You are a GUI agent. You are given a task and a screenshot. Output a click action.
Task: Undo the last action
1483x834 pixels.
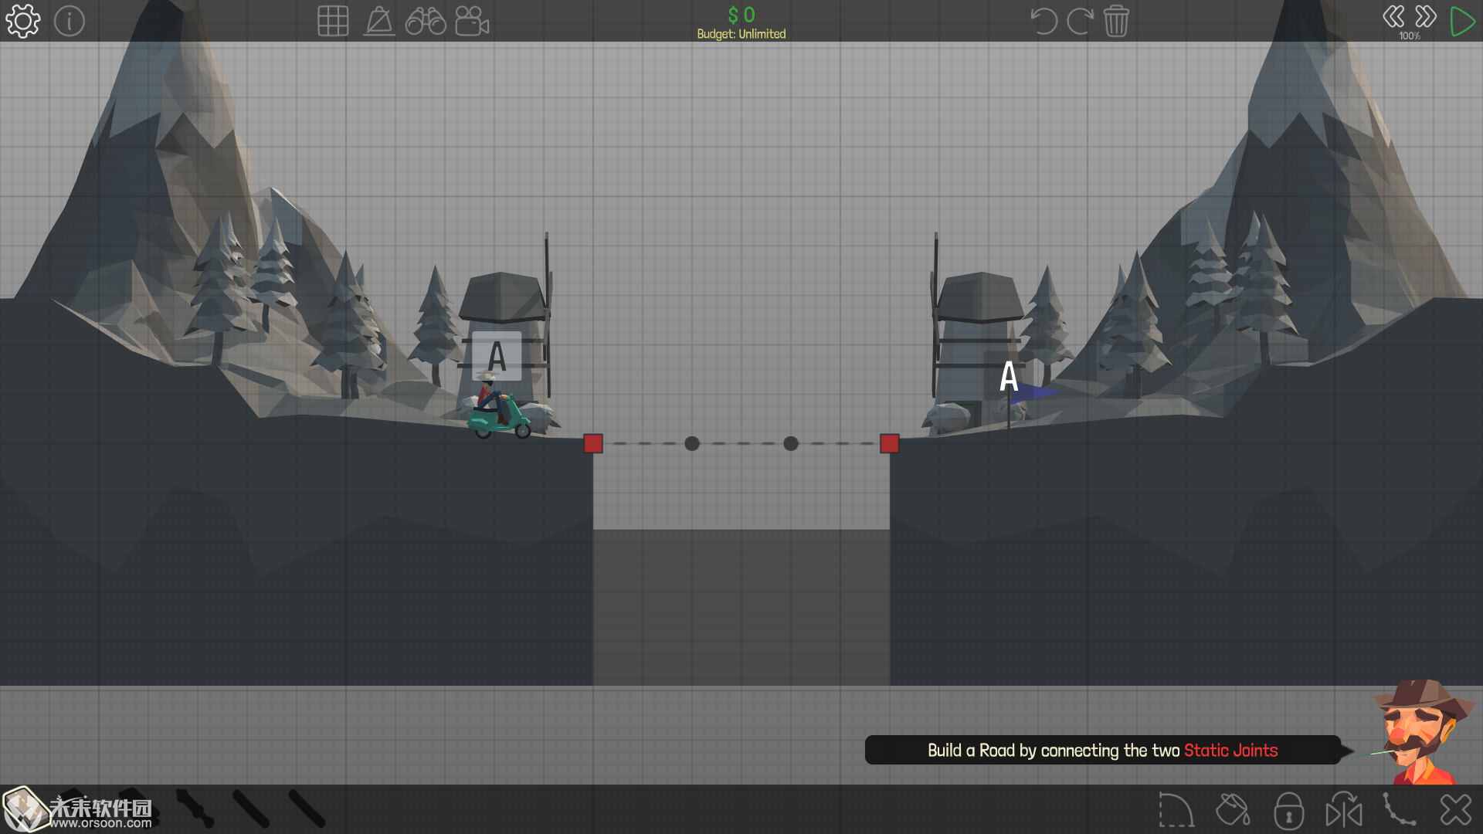click(x=1044, y=21)
